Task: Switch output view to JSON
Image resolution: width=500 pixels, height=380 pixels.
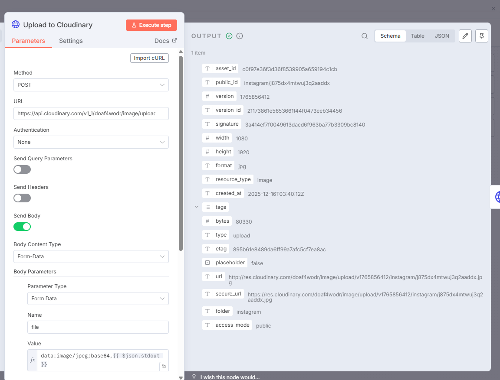Action: pyautogui.click(x=442, y=36)
